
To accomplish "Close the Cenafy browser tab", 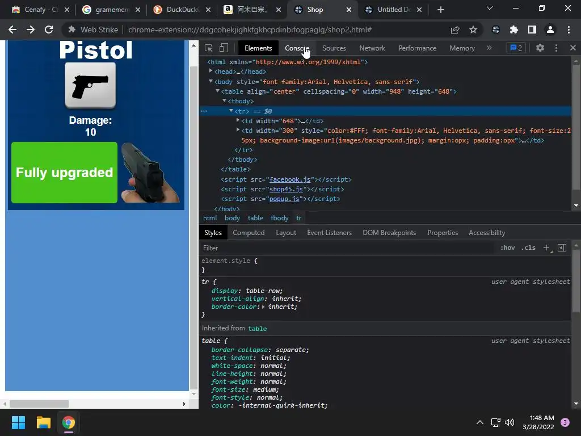I will (67, 10).
